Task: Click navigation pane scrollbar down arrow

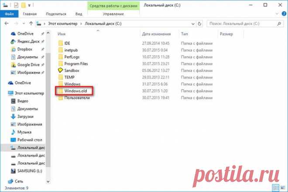Action: (48, 182)
